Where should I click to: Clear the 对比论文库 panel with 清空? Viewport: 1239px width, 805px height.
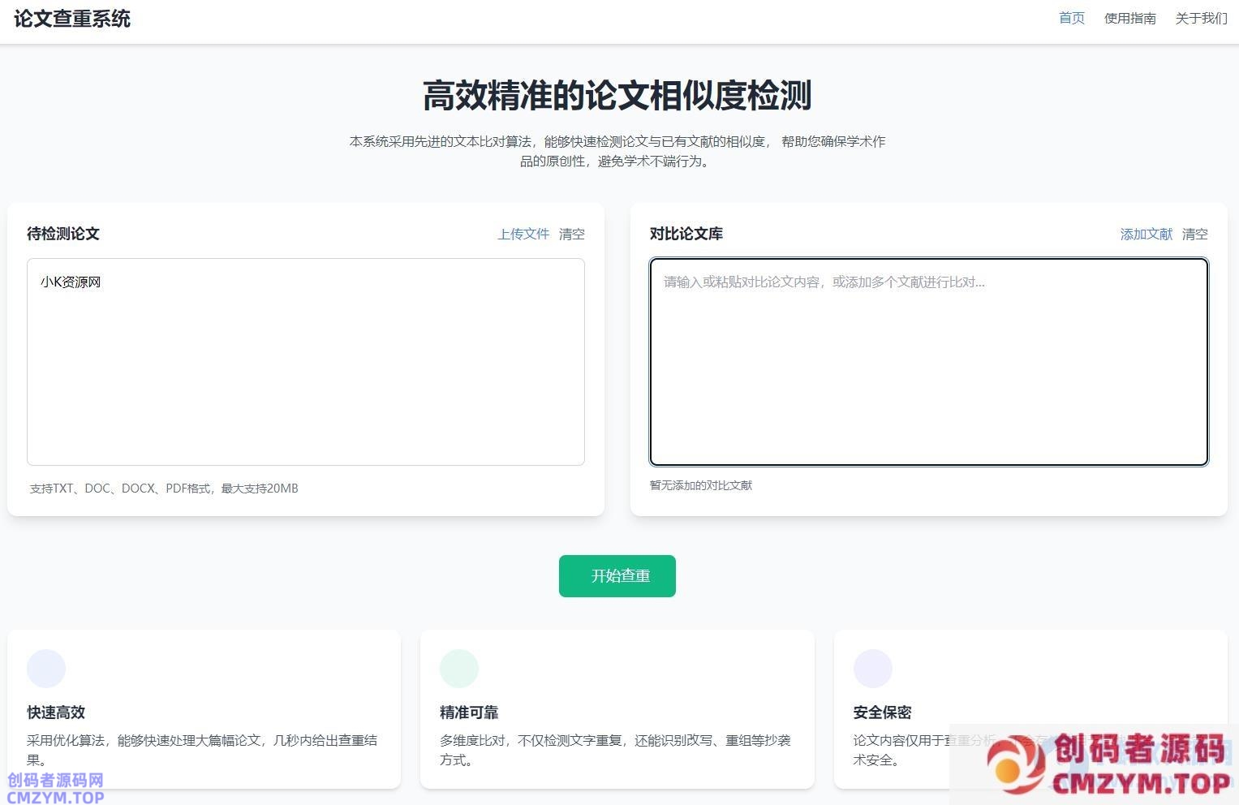1195,234
